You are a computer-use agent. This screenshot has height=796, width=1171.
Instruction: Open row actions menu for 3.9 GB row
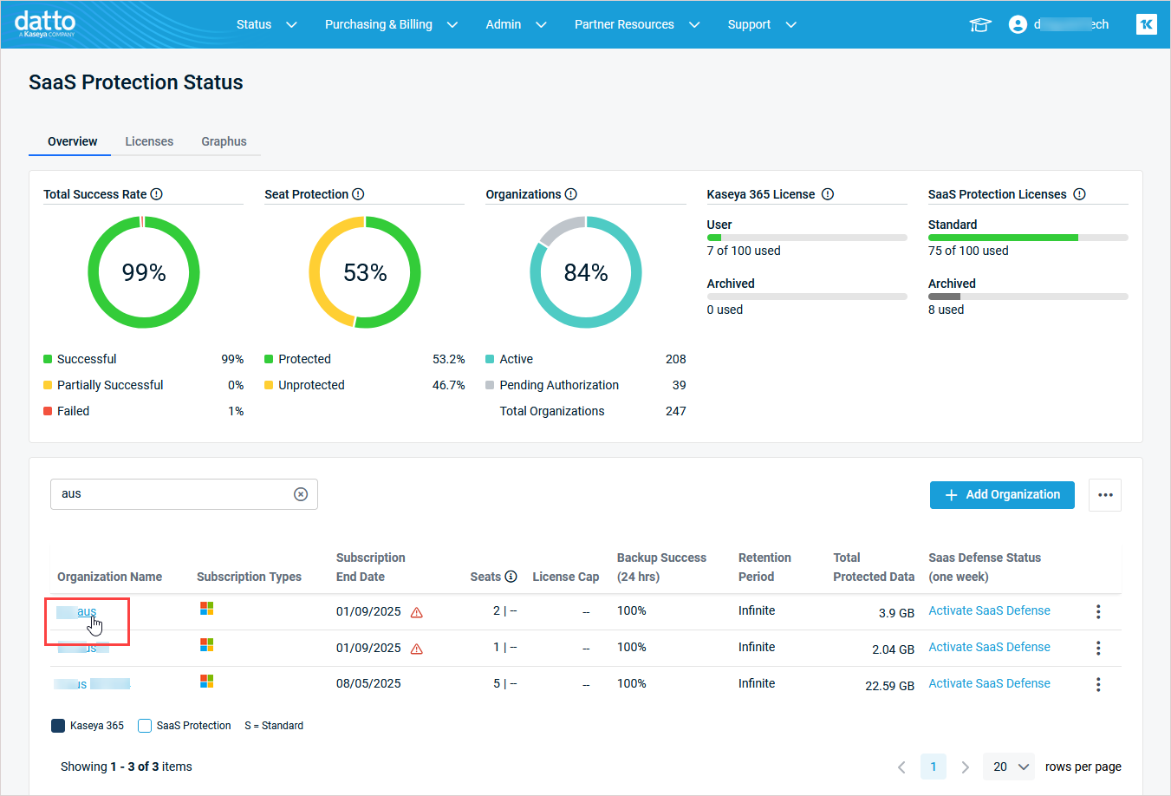(1098, 612)
